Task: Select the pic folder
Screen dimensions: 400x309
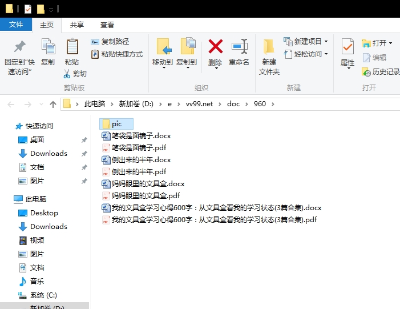Action: tap(116, 124)
